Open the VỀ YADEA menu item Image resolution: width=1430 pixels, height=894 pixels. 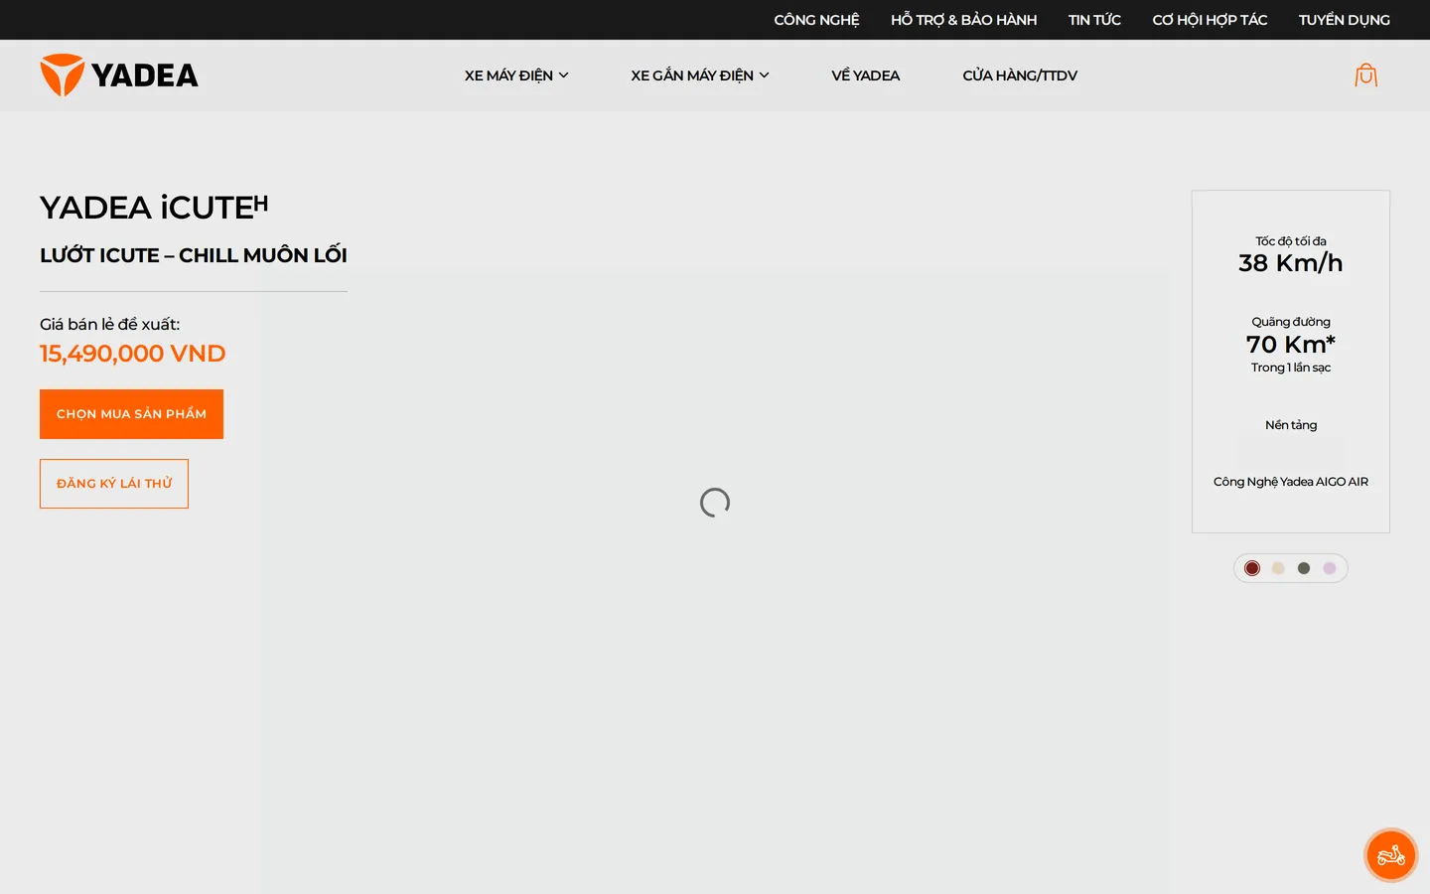click(866, 75)
